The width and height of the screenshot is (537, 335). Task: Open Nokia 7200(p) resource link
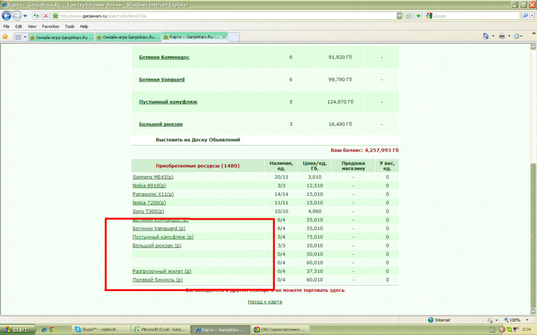click(149, 203)
